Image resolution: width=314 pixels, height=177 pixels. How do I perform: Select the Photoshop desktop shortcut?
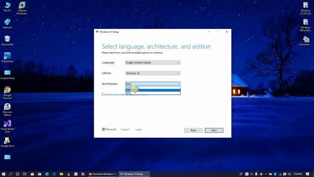pos(7,58)
